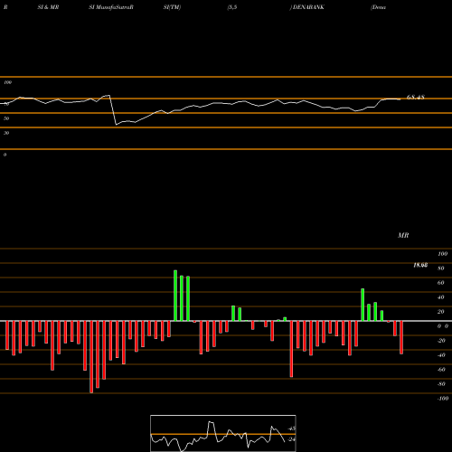Click the -100 label on MR axis
Screen dimensions: 452x452
[x=443, y=399]
